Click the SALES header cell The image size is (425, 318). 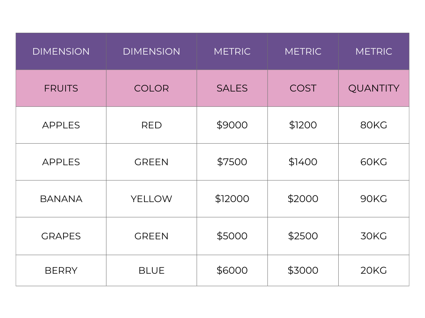click(232, 88)
